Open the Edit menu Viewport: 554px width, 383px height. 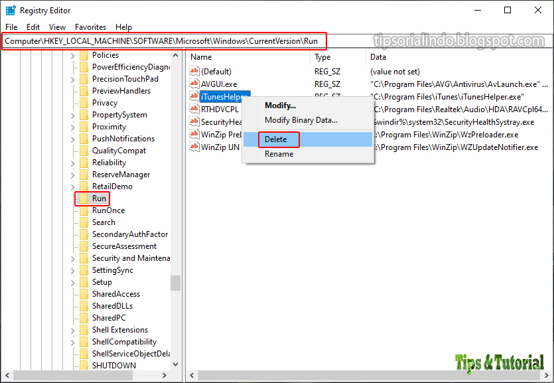pyautogui.click(x=33, y=27)
